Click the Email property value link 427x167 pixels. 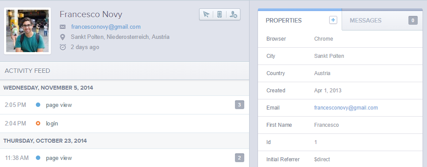(346, 108)
